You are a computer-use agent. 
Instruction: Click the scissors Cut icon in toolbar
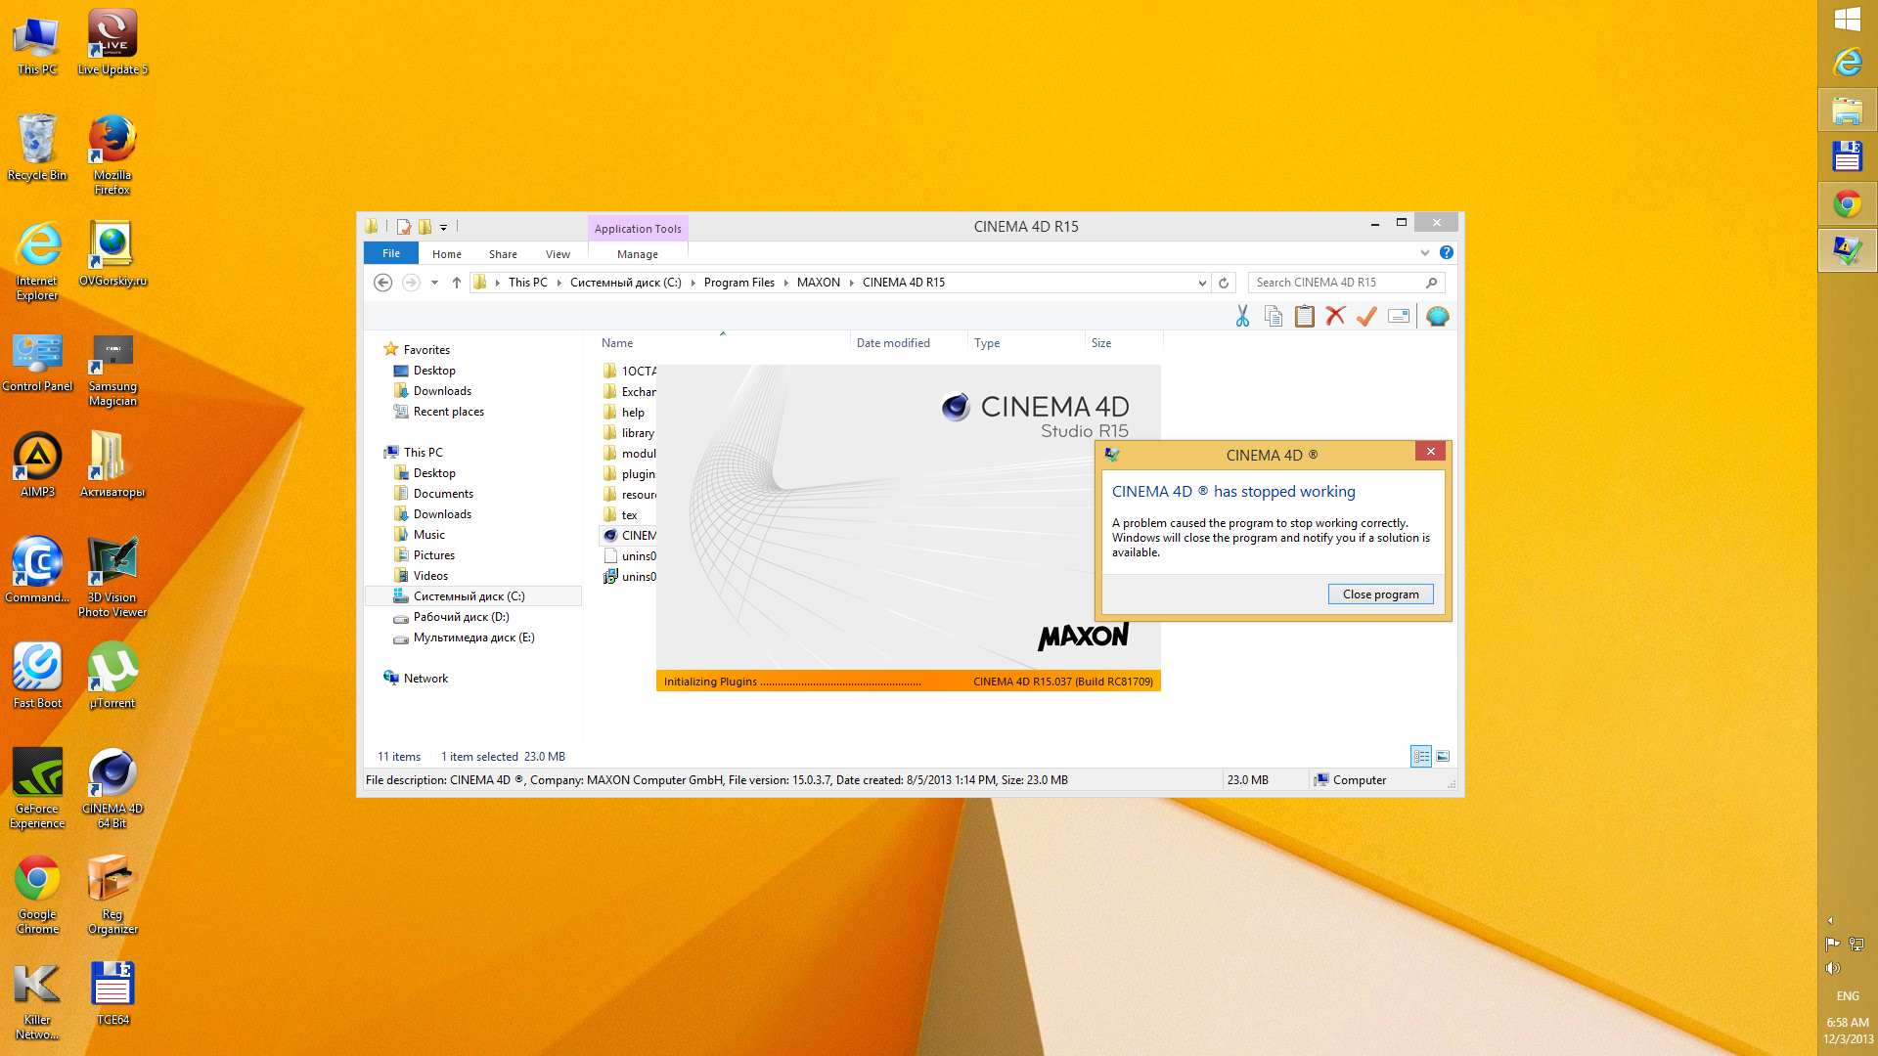(1242, 316)
